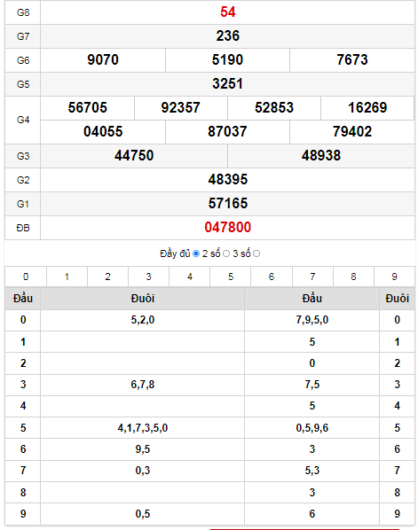Click G4 prize number 04055

tap(103, 131)
